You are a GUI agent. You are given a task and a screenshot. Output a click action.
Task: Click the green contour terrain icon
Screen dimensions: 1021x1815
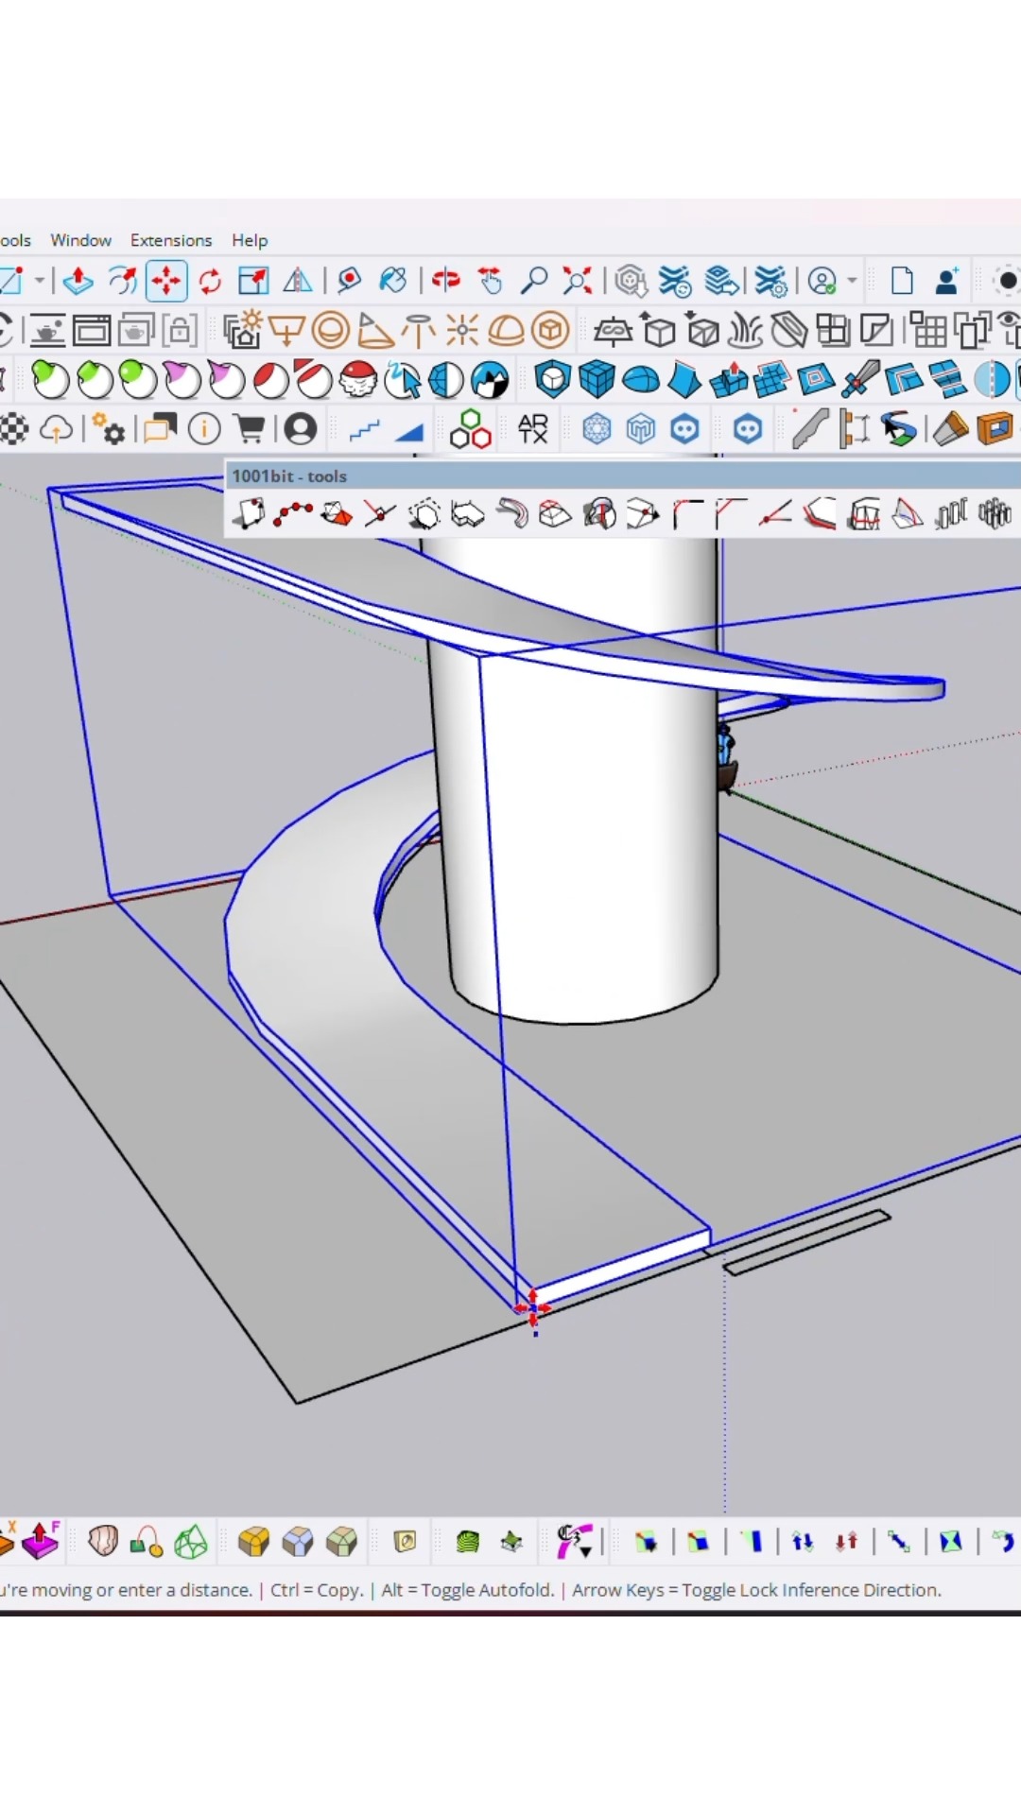click(467, 1542)
